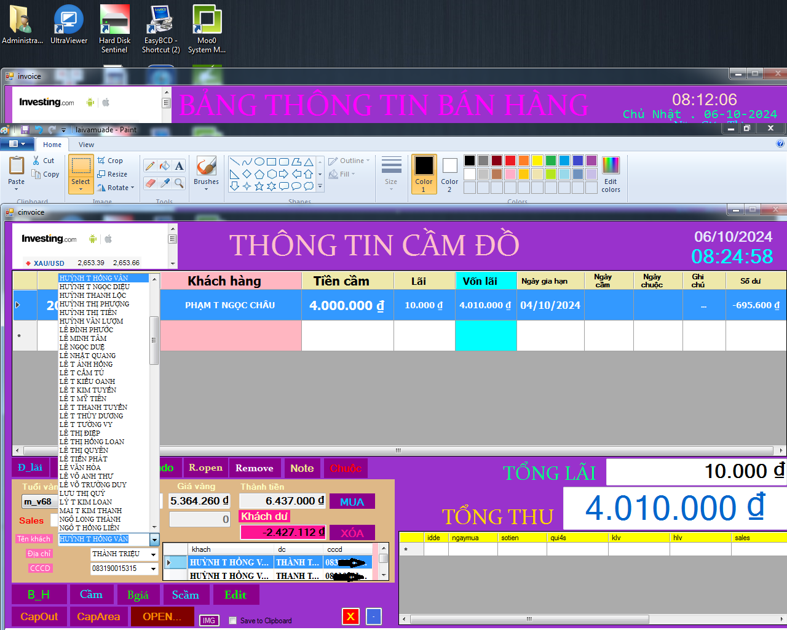Screen dimensions: 787x630
Task: Pick the Fill with color bucket tool
Action: click(x=164, y=166)
